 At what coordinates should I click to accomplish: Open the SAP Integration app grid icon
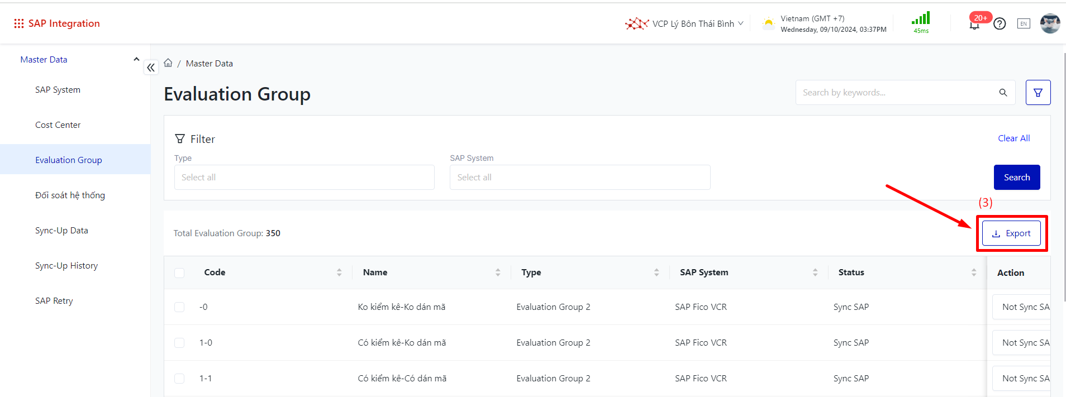[19, 23]
